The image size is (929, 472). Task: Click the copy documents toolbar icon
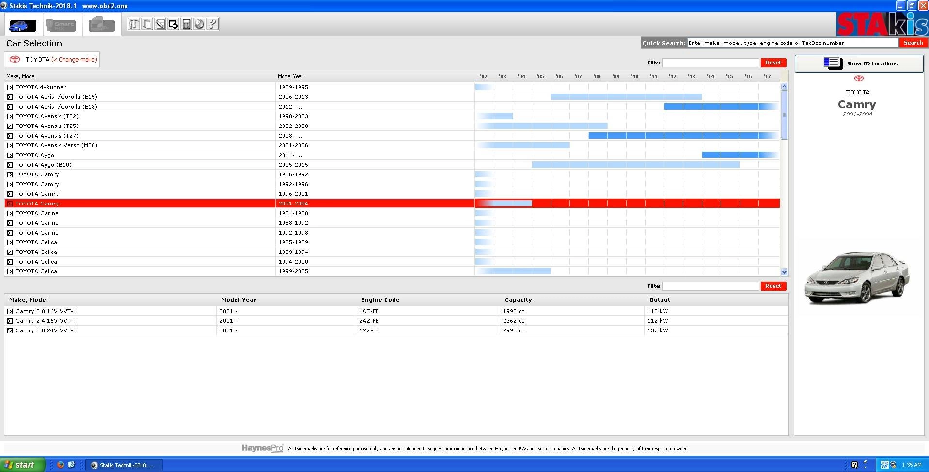(147, 24)
